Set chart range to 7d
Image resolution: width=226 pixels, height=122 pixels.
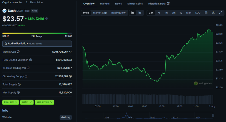[x=159, y=13]
